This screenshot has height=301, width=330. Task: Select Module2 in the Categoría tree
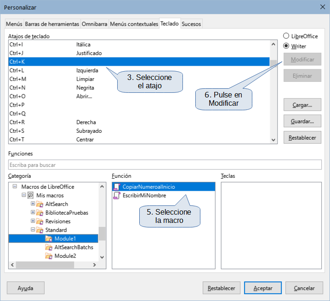point(53,256)
